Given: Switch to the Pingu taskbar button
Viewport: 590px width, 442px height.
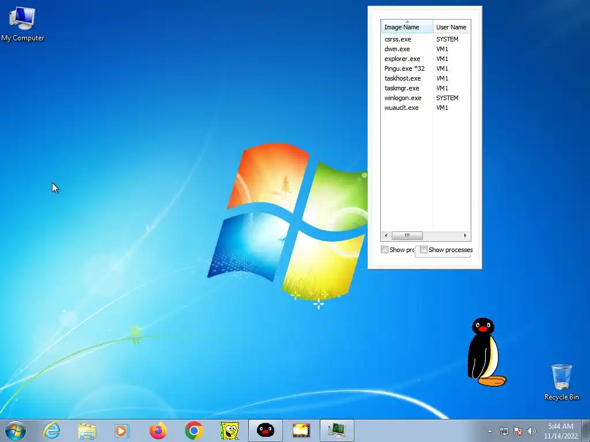Looking at the screenshot, I should 265,430.
